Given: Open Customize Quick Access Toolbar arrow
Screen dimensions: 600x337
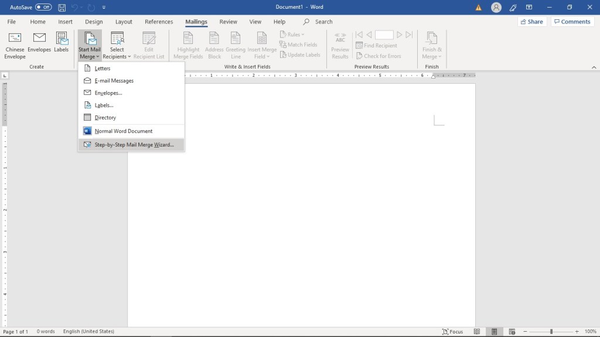Looking at the screenshot, I should (x=104, y=8).
